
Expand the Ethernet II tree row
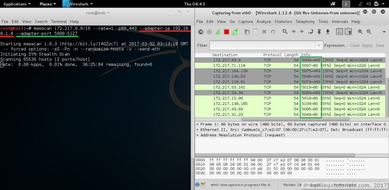[x=197, y=129]
